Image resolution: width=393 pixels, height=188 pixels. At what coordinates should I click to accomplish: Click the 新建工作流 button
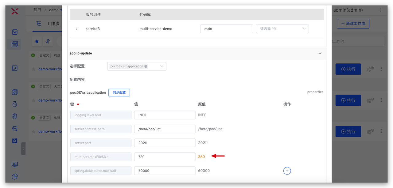[x=353, y=24]
